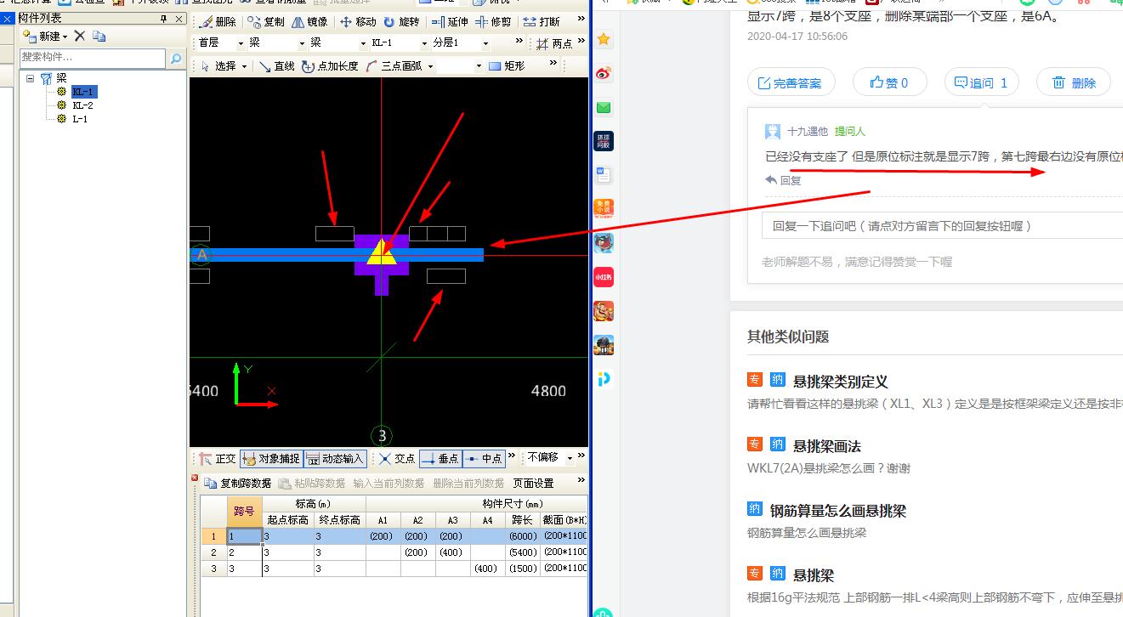Viewport: 1123px width, 617px height.
Task: Click 追问 1 follow-up button
Action: tap(981, 82)
